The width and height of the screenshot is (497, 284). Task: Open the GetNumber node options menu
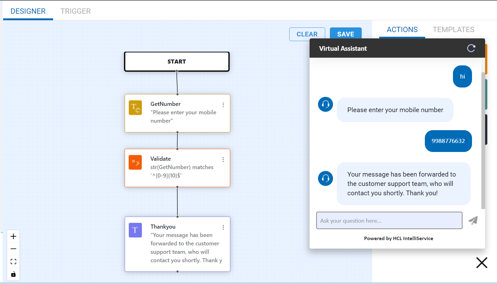pyautogui.click(x=223, y=105)
